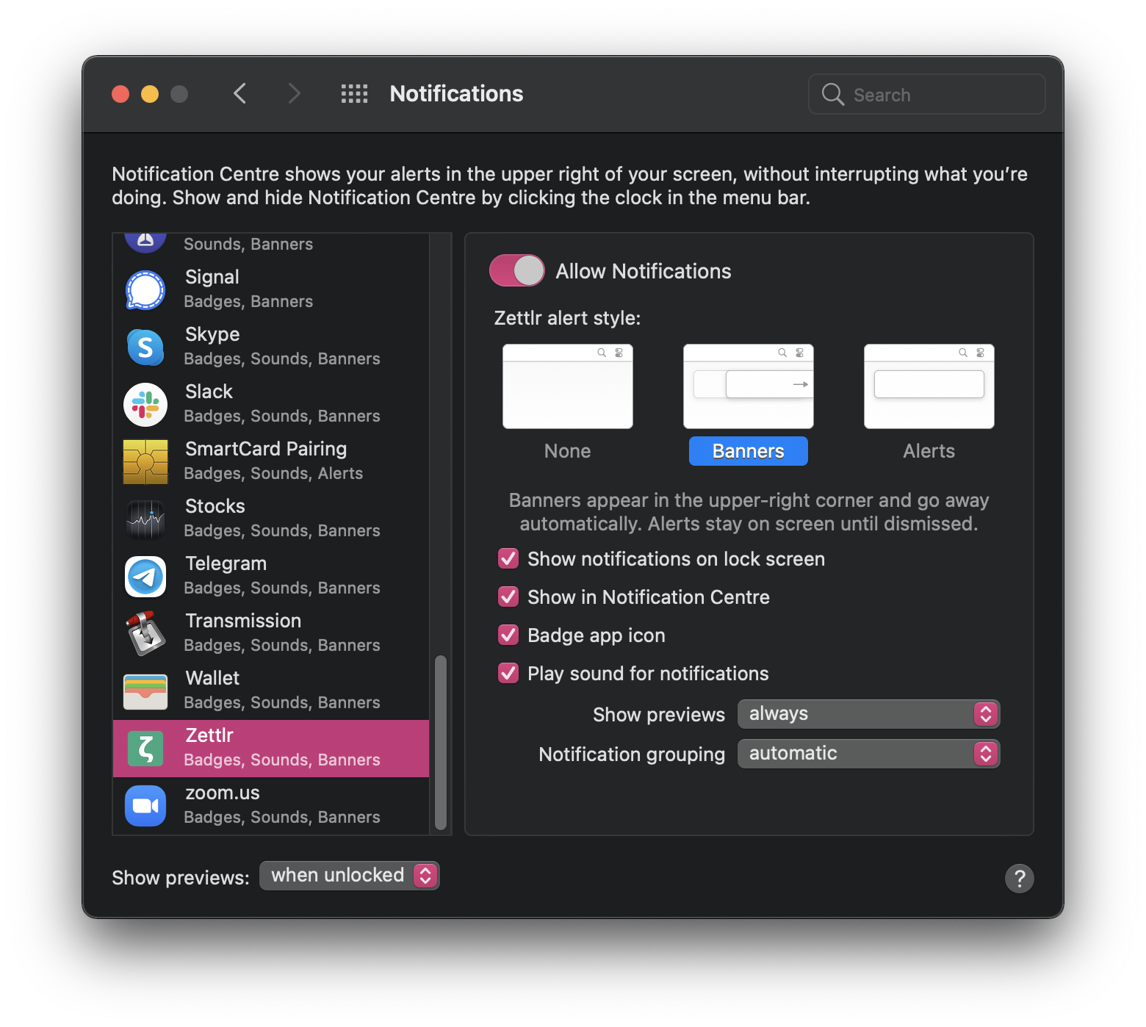Click the None style label

pos(567,451)
